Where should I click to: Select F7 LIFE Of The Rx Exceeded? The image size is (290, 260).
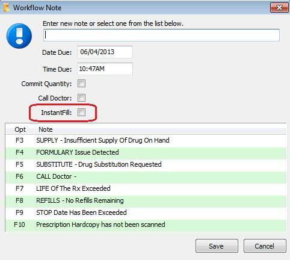(146, 188)
